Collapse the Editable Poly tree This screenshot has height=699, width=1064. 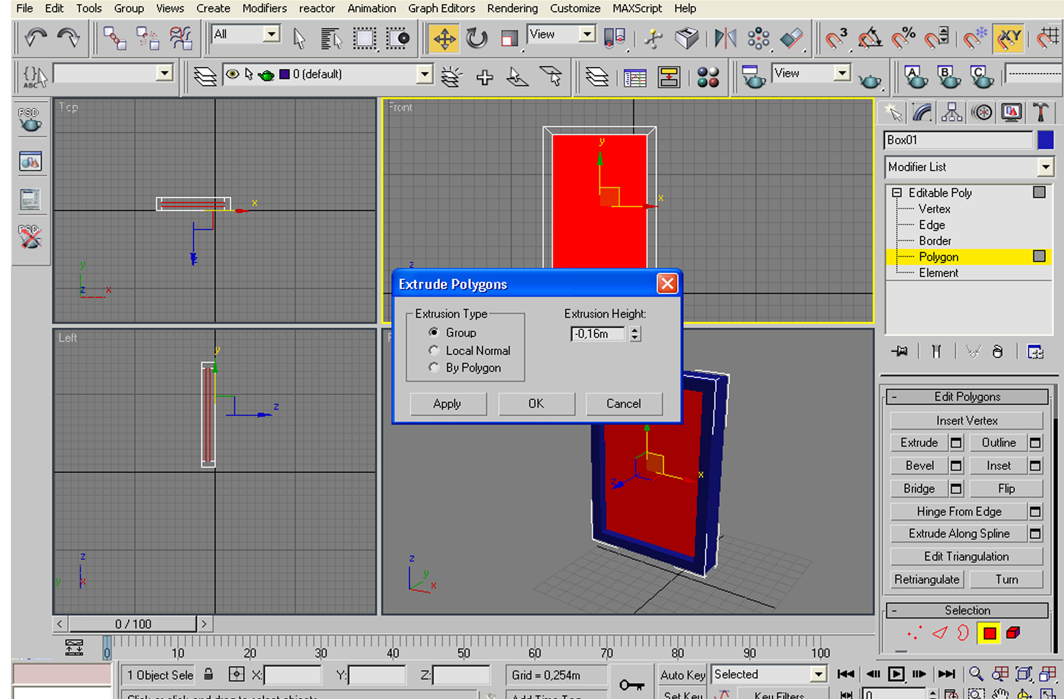tap(896, 193)
